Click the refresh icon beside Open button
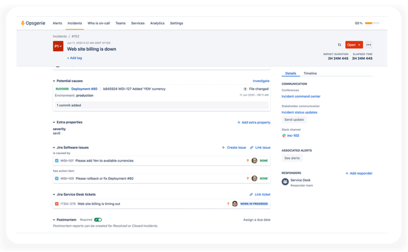Viewport: 408px width, 252px height. (340, 45)
